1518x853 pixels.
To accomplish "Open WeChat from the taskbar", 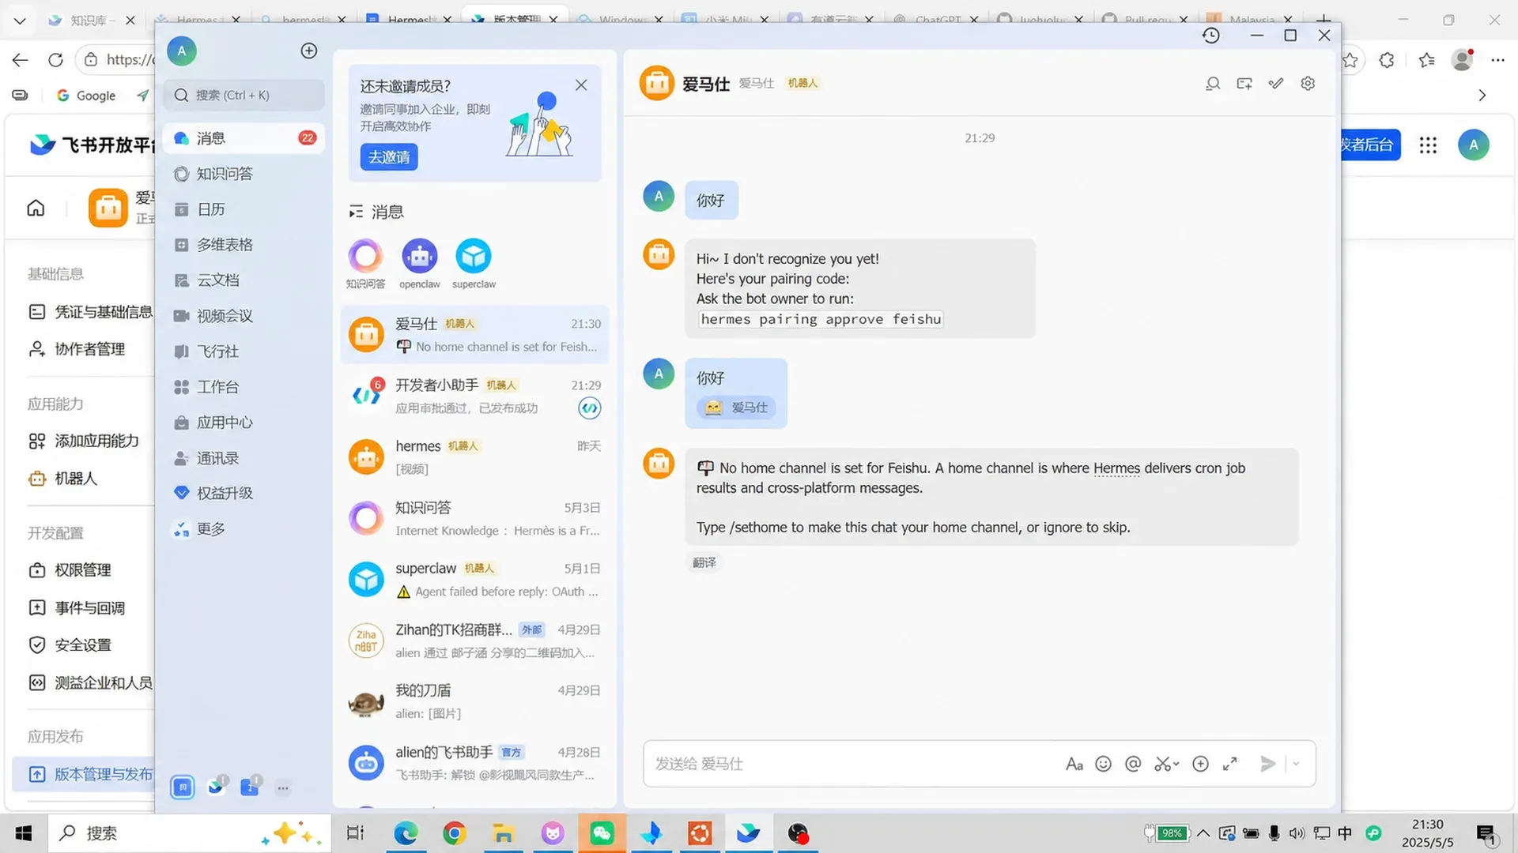I will (x=602, y=833).
